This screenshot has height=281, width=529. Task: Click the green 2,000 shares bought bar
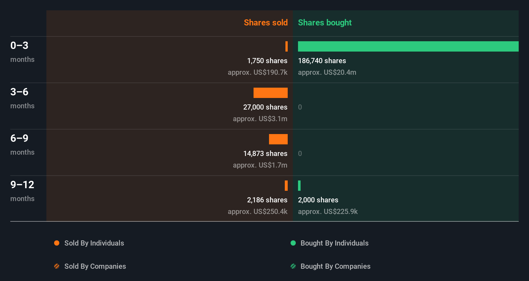click(x=299, y=186)
